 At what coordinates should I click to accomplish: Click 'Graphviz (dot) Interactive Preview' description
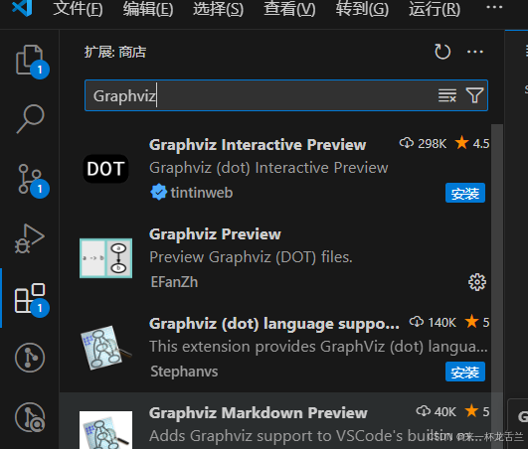click(268, 168)
